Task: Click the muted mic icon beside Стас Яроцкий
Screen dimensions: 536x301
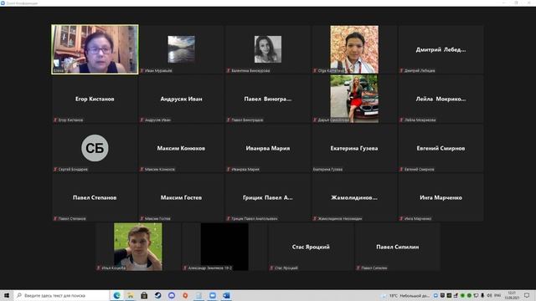Action: coord(271,268)
